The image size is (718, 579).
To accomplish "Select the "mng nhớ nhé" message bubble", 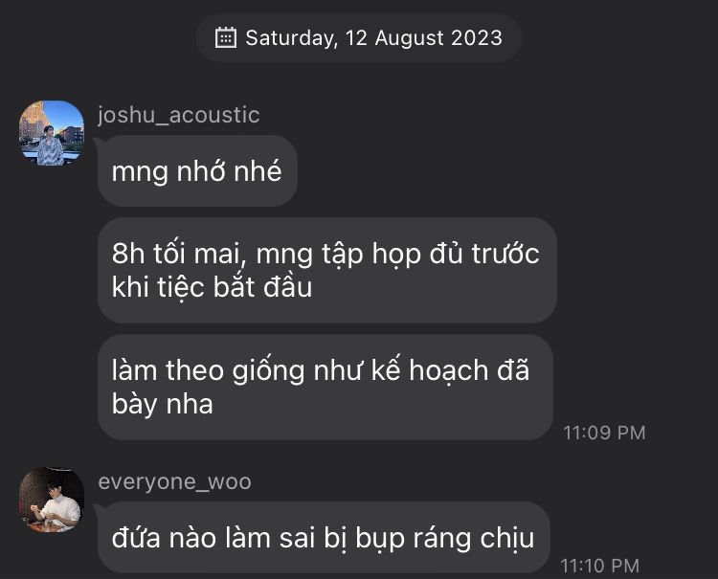I will [197, 170].
